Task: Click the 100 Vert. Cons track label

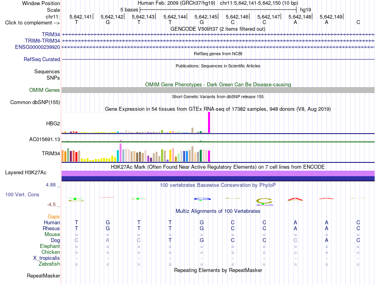Action: click(22, 194)
